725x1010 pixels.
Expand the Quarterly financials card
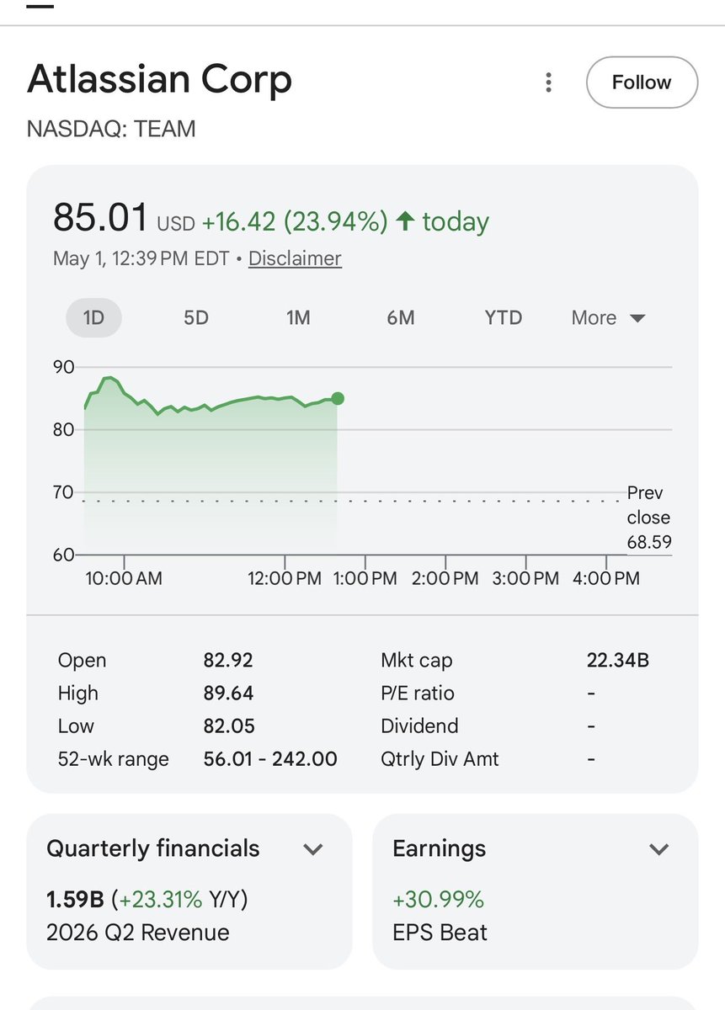pyautogui.click(x=313, y=849)
